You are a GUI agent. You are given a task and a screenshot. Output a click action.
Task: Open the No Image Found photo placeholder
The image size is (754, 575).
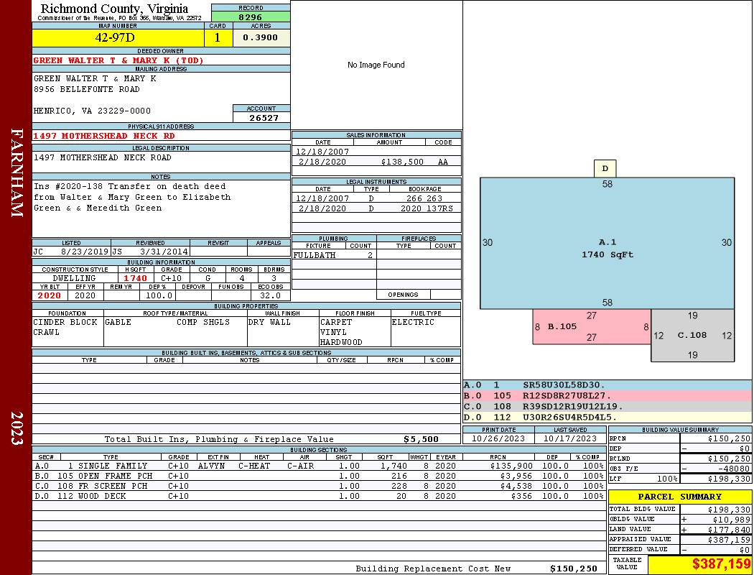tap(376, 65)
